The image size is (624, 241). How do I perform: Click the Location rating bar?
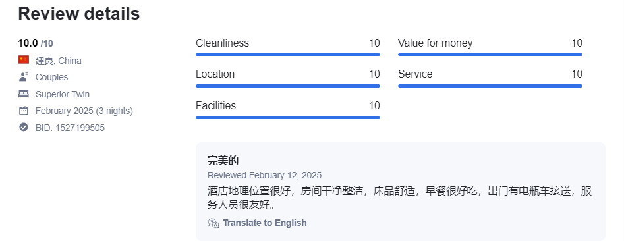tap(288, 86)
